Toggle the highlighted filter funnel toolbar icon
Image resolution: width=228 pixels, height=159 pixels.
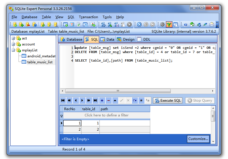pyautogui.click(x=169, y=24)
